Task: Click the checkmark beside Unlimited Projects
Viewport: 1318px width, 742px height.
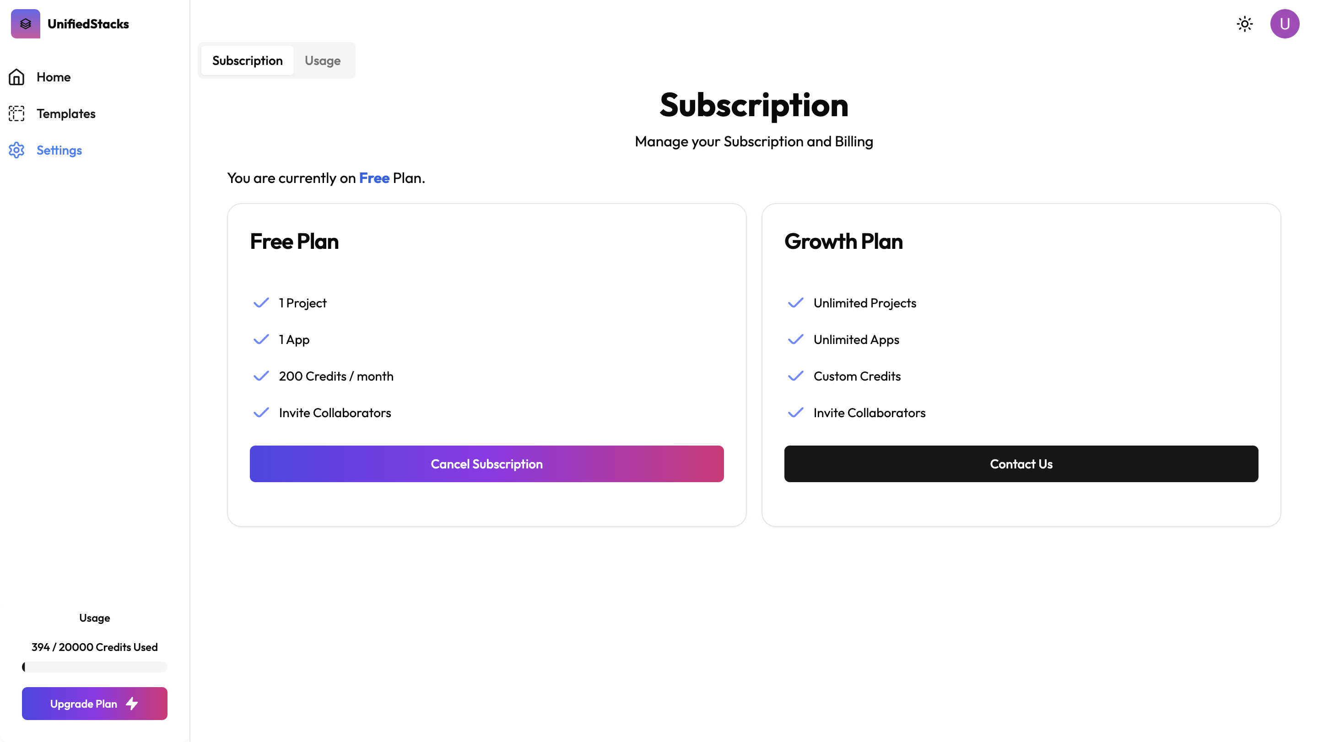Action: 796,303
